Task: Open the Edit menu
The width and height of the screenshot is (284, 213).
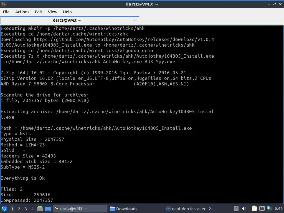Action: click(x=38, y=12)
